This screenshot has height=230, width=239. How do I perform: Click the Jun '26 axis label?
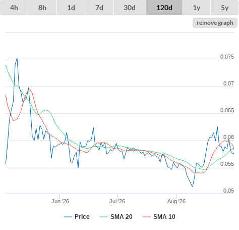click(x=60, y=201)
